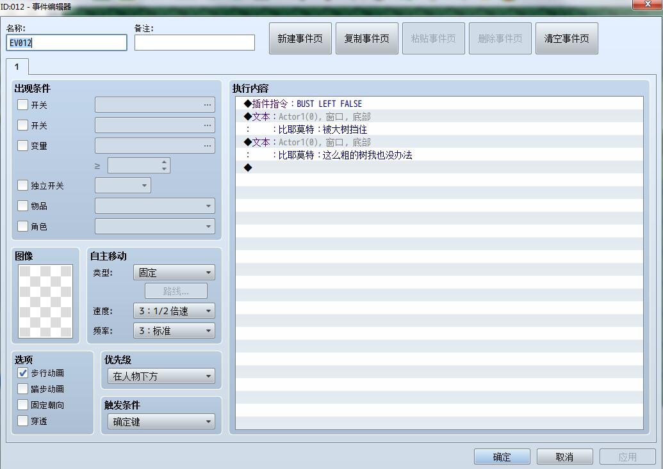Select the line 比耶莫特：被大树挡住
The image size is (663, 469).
439,129
